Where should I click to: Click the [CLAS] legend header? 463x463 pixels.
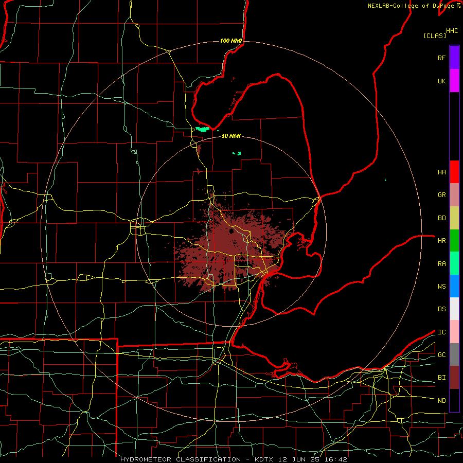tap(434, 35)
